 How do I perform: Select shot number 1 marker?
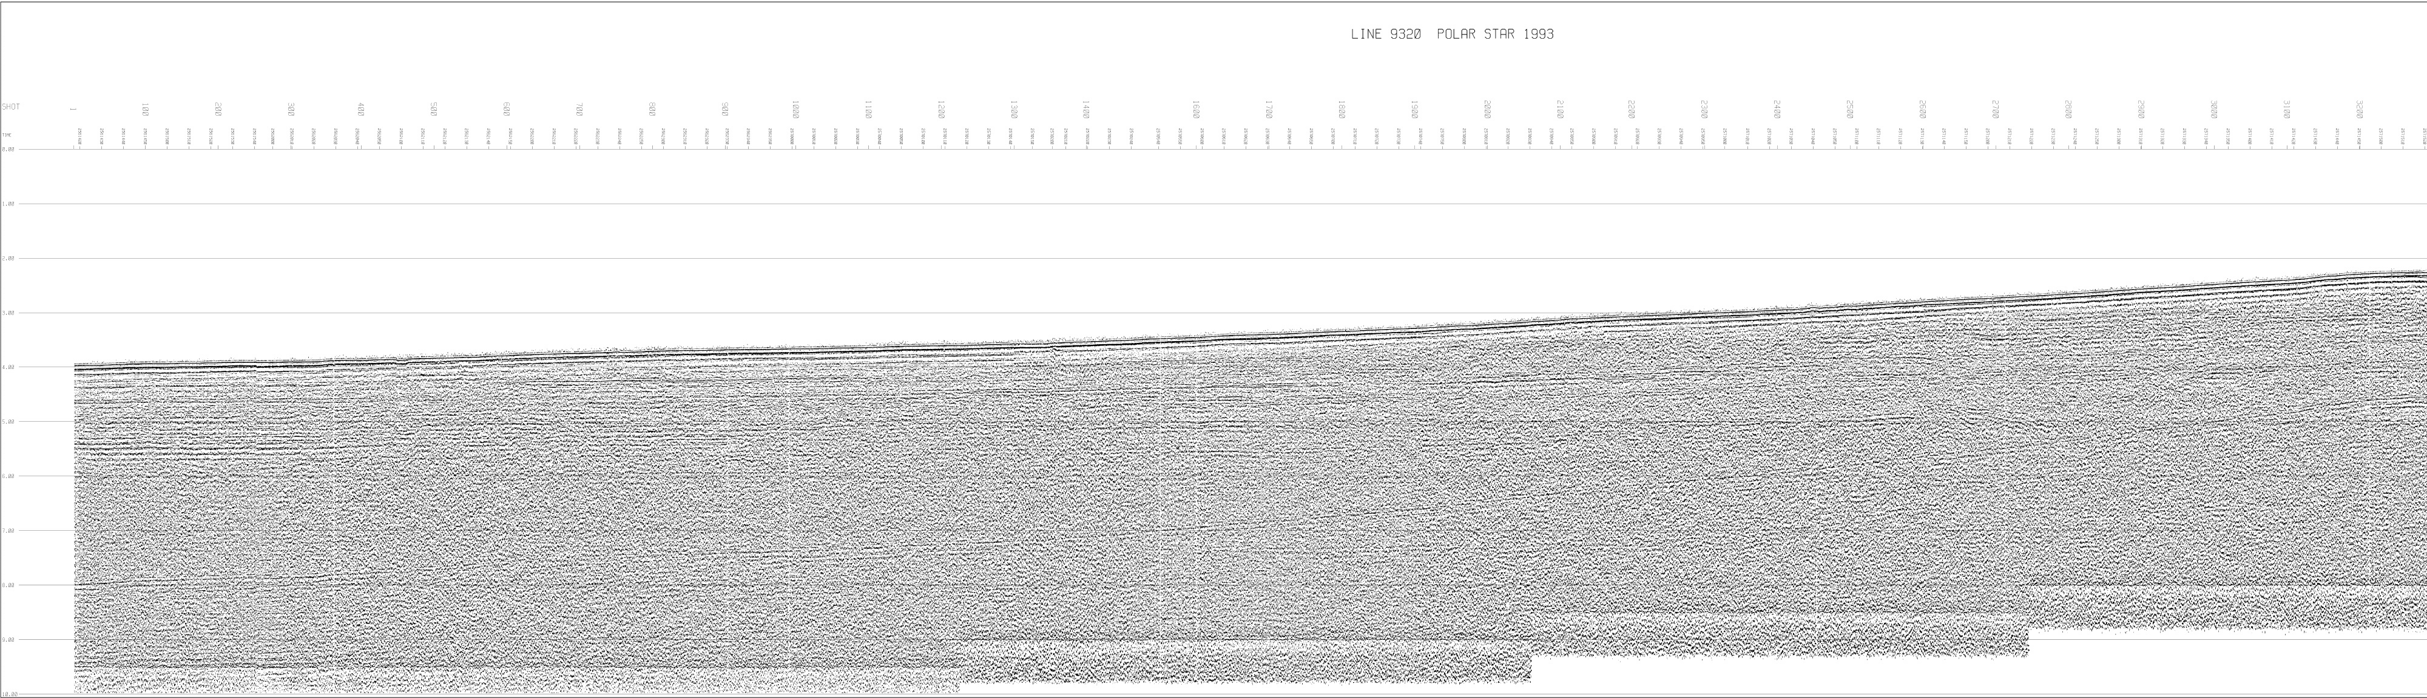click(x=73, y=109)
